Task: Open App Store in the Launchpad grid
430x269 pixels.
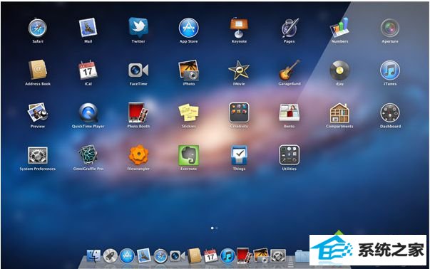Action: coord(189,28)
